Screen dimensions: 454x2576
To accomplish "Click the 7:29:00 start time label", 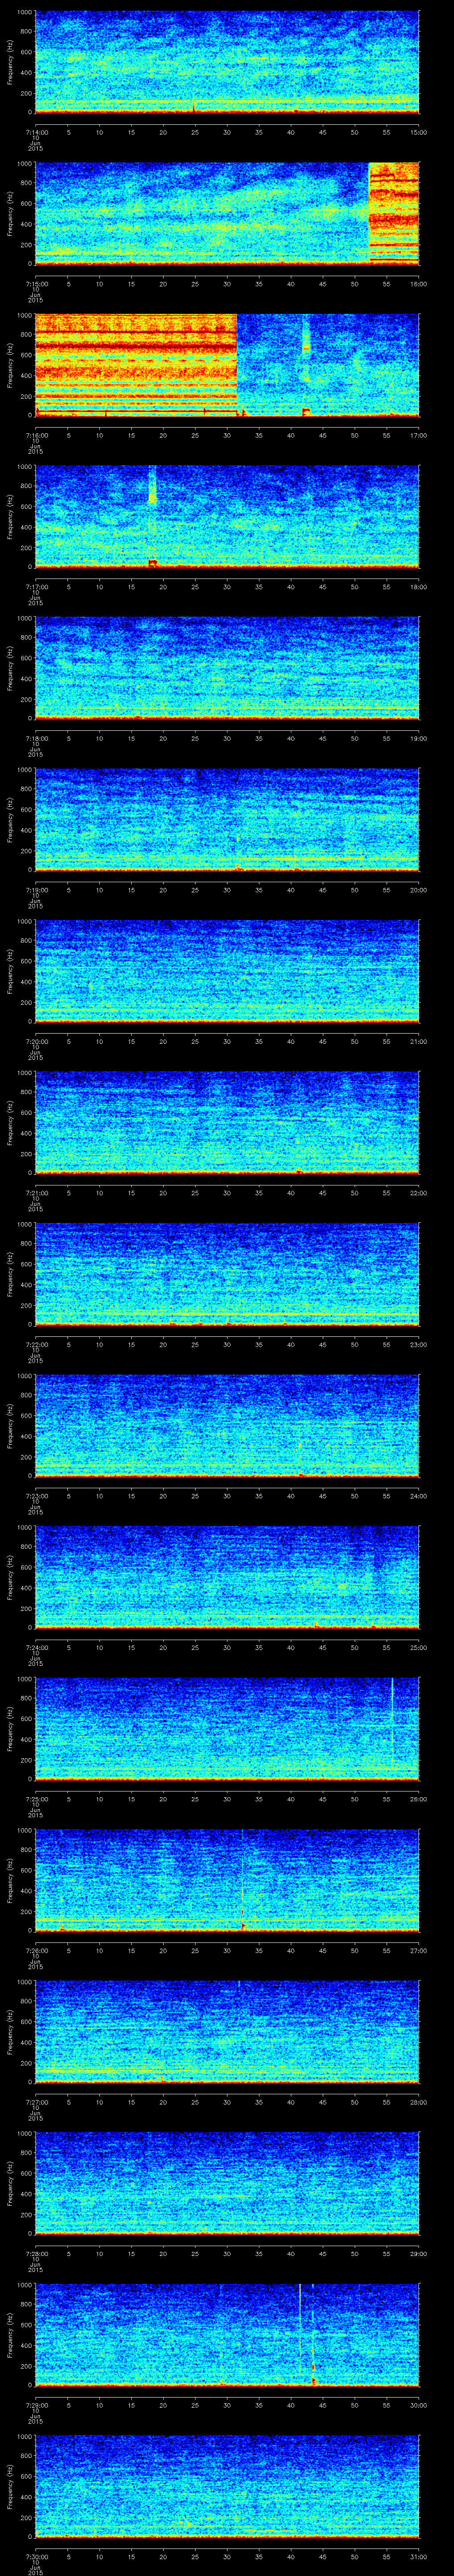I will coord(35,2405).
